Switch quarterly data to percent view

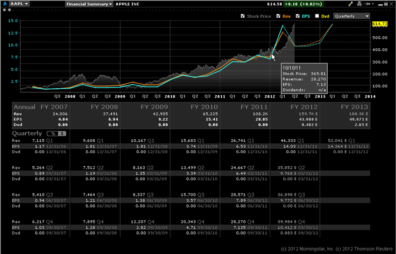(x=53, y=134)
